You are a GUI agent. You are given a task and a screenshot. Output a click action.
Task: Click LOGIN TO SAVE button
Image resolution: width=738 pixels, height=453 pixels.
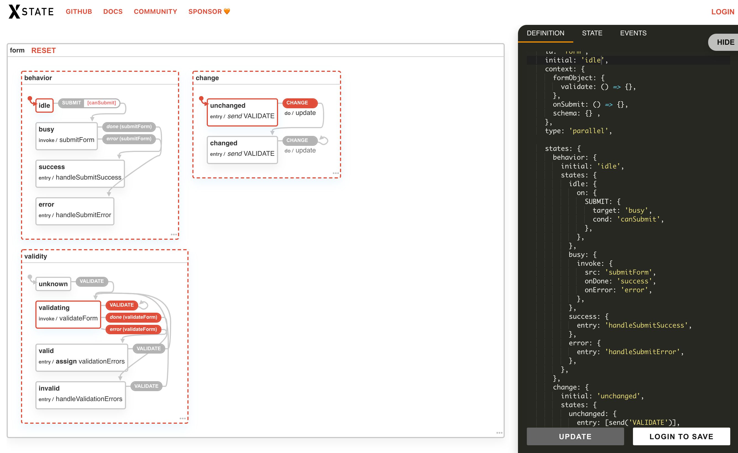(681, 436)
